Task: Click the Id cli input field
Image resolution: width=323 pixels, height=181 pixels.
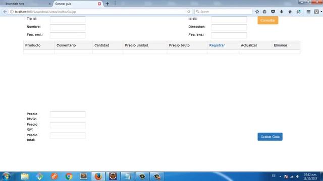Action: click(229, 19)
